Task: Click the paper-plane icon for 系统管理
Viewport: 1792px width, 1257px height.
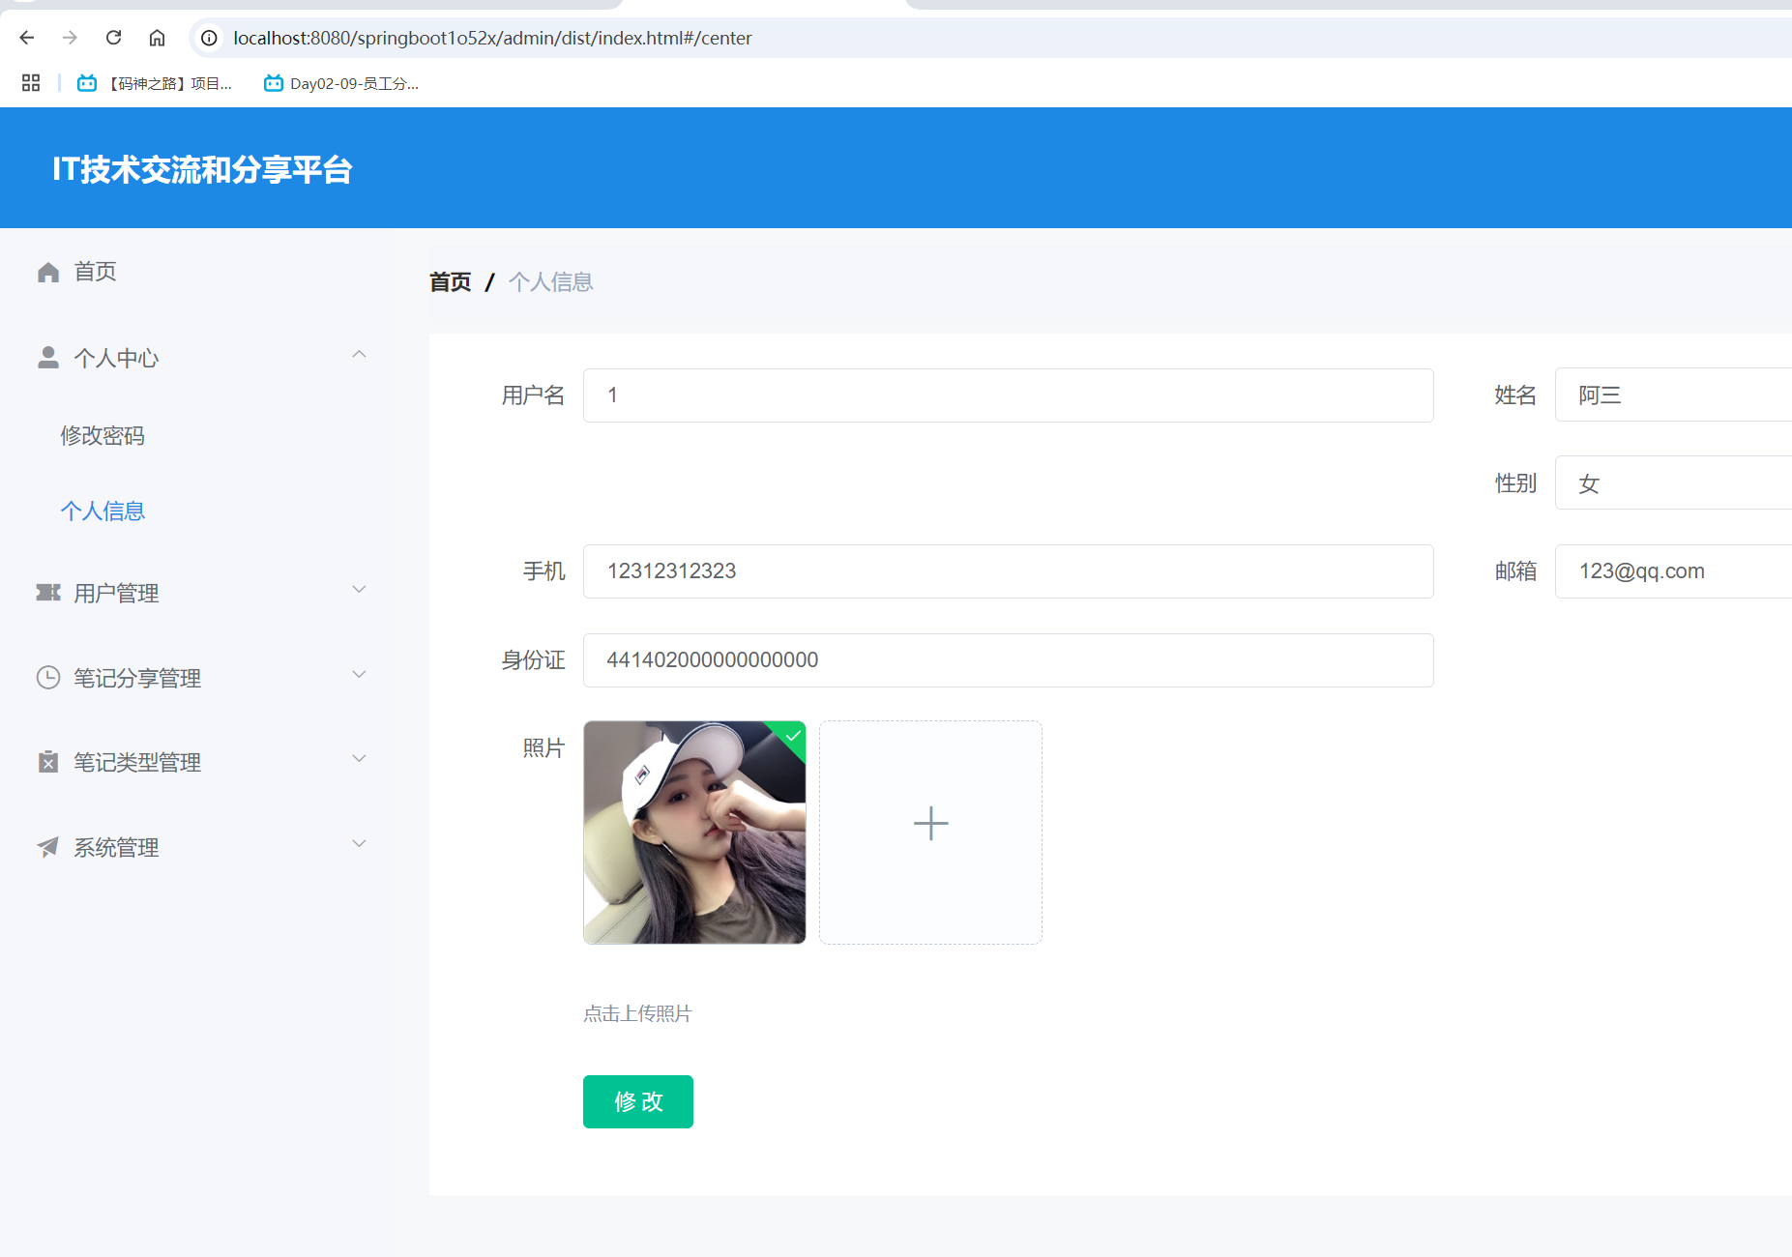Action: coord(48,847)
